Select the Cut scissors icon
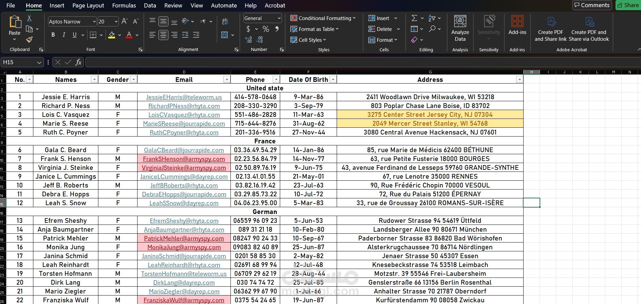The image size is (641, 304). click(29, 18)
